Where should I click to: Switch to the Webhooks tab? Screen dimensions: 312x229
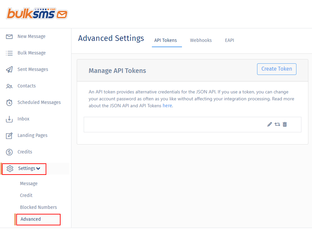[x=201, y=40]
